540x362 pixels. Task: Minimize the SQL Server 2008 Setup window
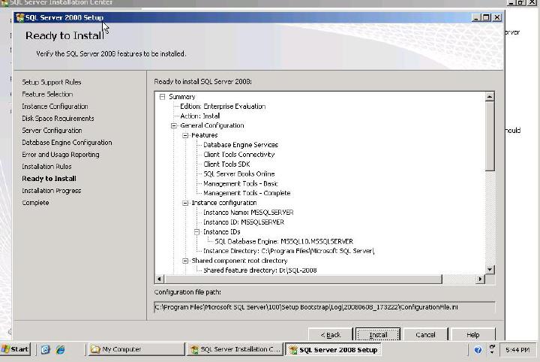[476, 17]
